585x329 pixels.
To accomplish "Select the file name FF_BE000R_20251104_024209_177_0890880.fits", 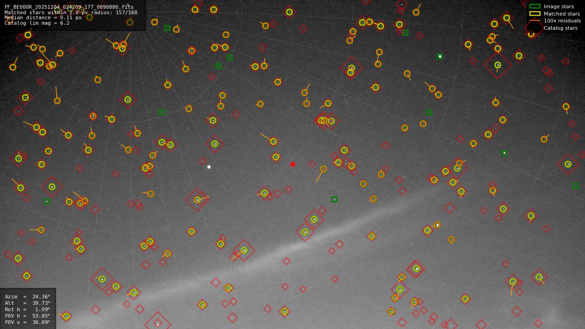I will point(69,7).
